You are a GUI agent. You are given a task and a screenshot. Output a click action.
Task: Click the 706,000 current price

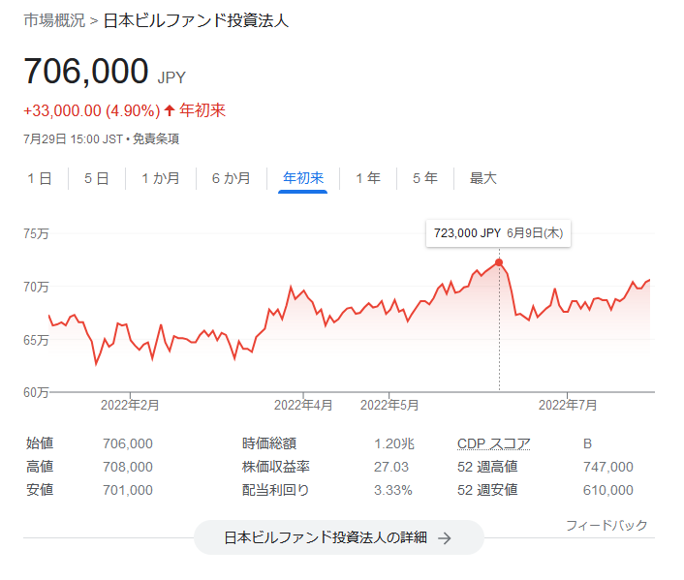86,71
